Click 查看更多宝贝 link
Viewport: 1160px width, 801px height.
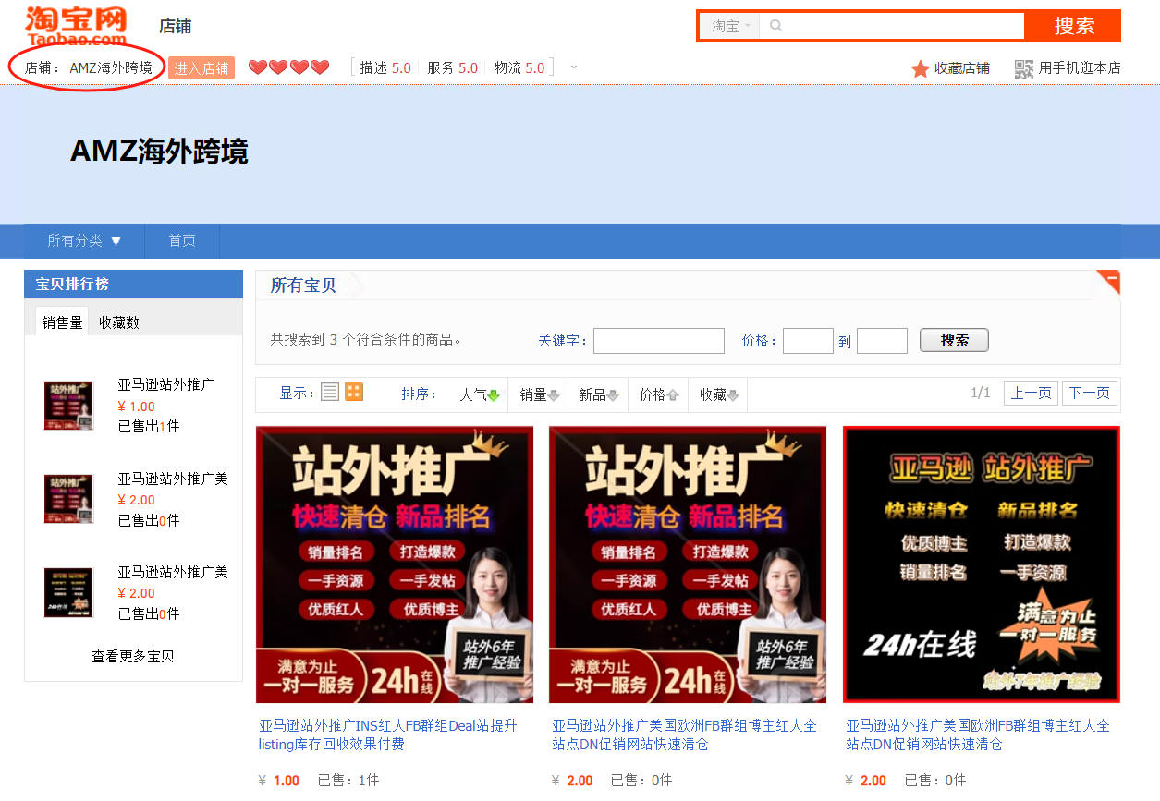pos(133,656)
